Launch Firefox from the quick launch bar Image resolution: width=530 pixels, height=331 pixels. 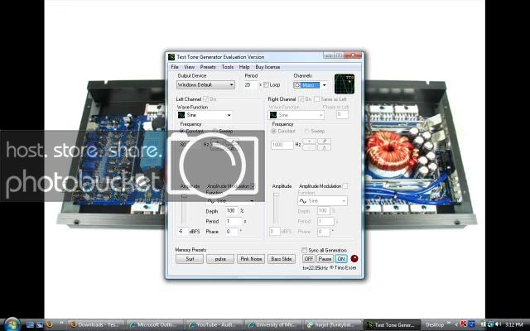pyautogui.click(x=50, y=325)
